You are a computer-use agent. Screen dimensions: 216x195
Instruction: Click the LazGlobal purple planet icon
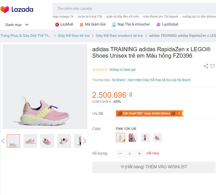159,24
